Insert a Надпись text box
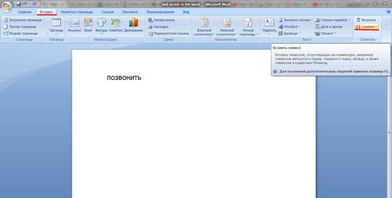This screenshot has width=392, height=198. point(269,27)
